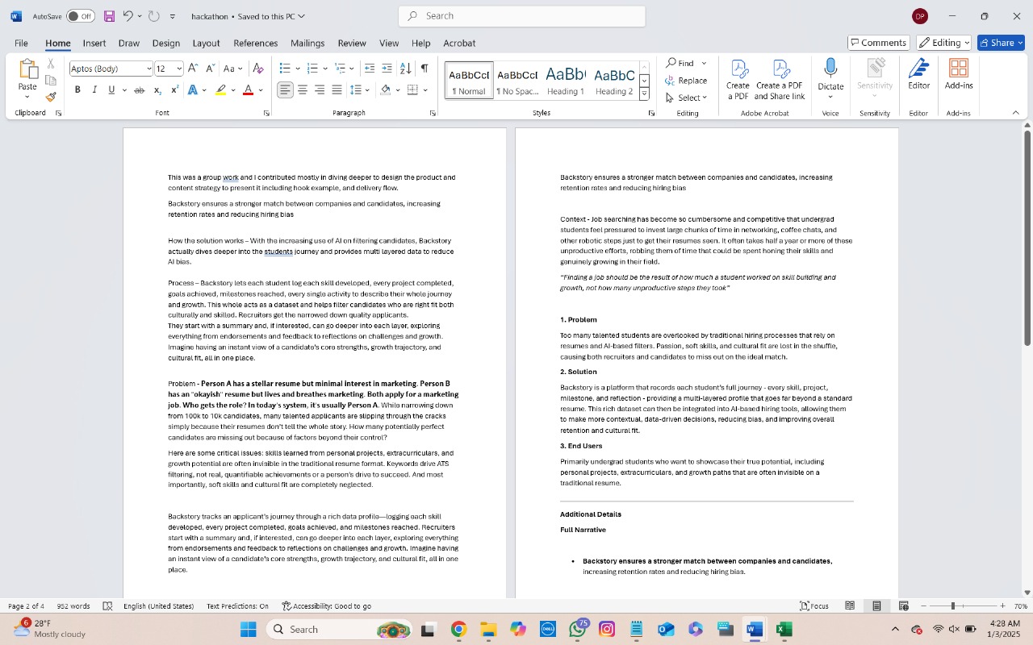Apply subscript formatting
Screen dimensions: 1033x645
coord(157,90)
